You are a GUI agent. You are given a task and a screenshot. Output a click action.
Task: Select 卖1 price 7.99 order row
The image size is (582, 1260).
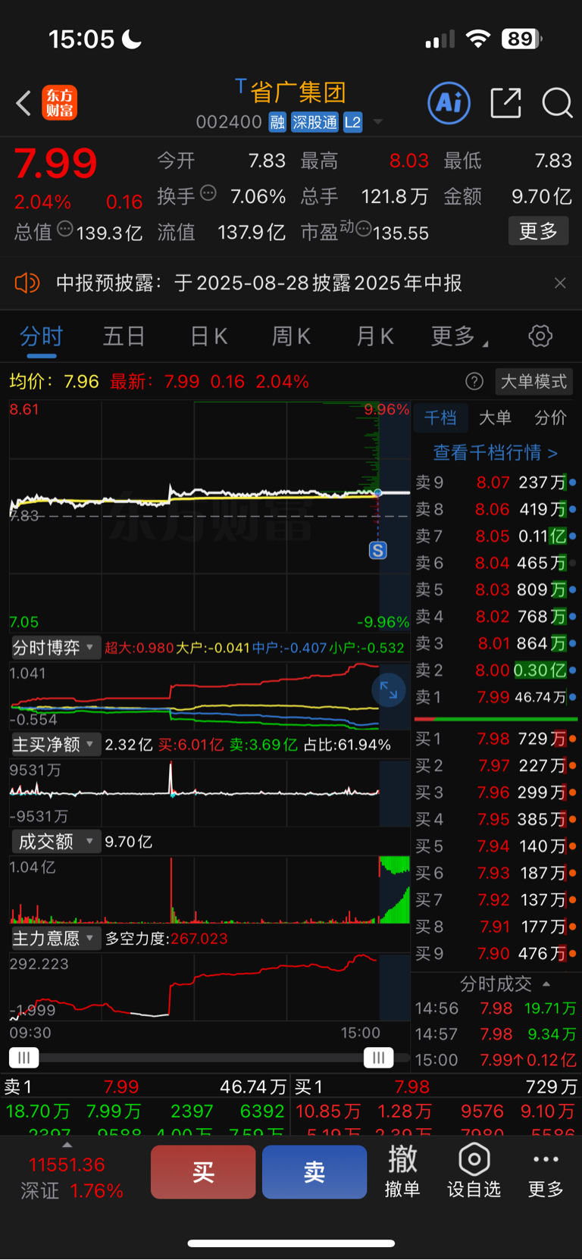[x=496, y=697]
